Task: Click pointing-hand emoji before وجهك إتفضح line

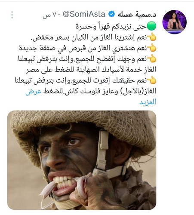Action: click(151, 58)
